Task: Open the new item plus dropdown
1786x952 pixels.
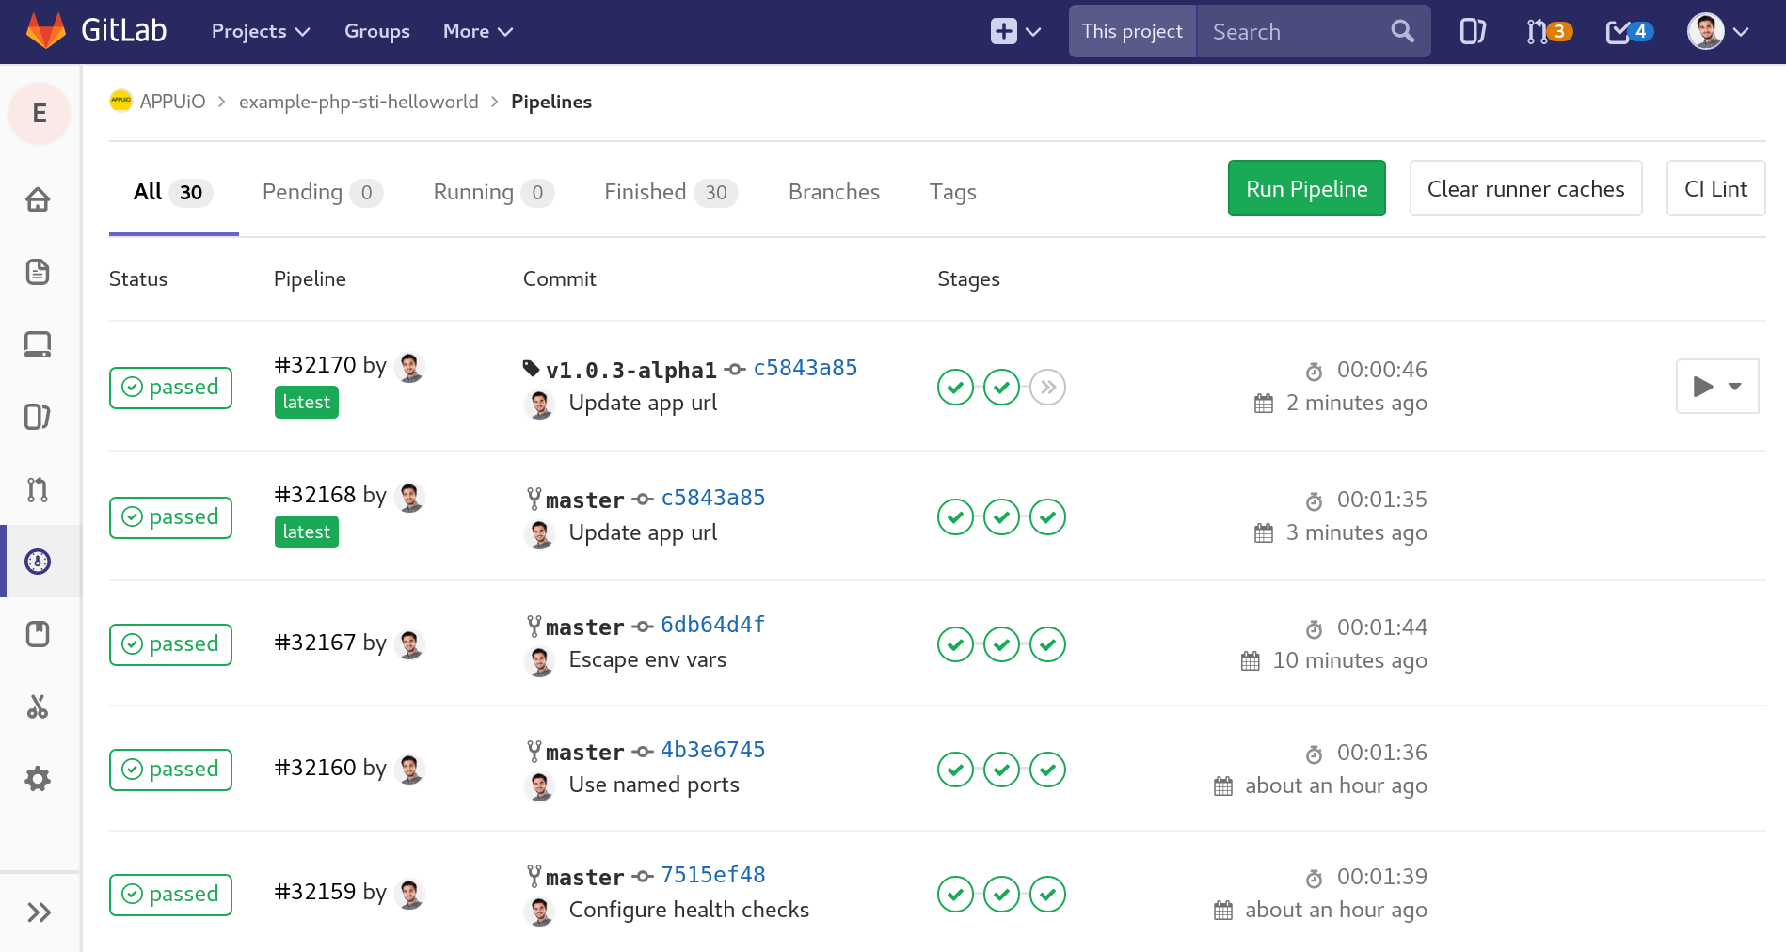Action: [1014, 31]
